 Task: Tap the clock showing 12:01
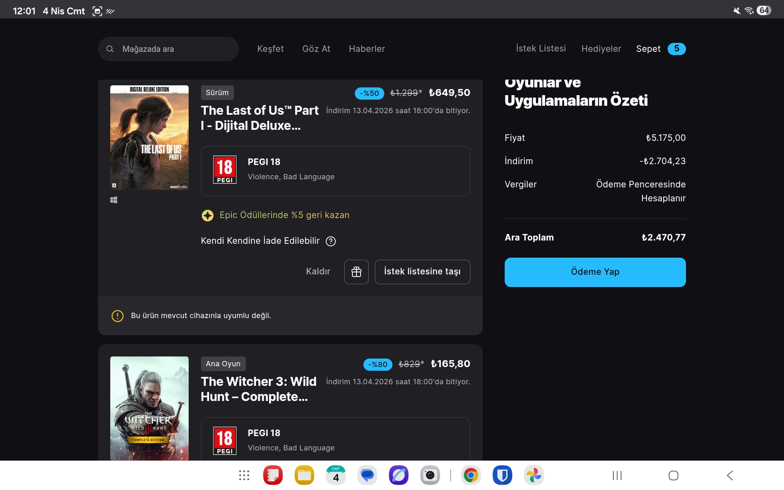tap(24, 11)
